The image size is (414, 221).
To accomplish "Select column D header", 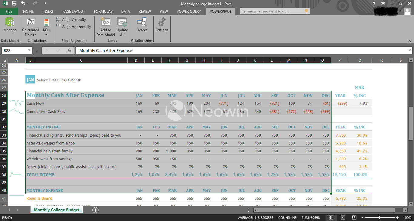I will [x=136, y=60].
